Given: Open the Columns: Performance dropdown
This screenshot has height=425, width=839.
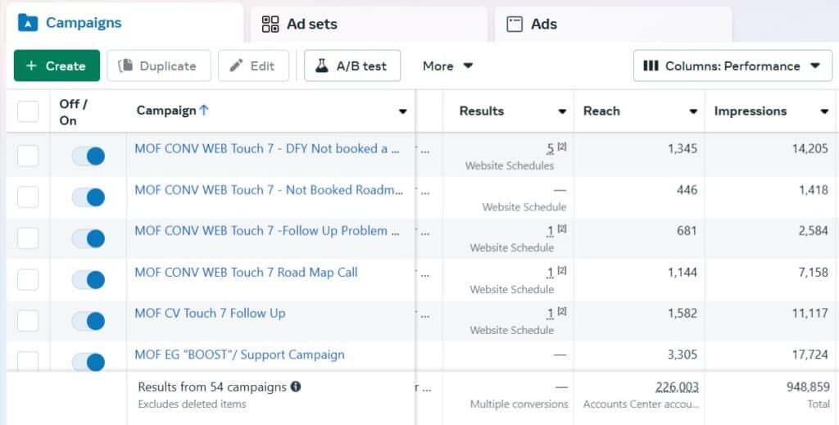Looking at the screenshot, I should pos(732,66).
